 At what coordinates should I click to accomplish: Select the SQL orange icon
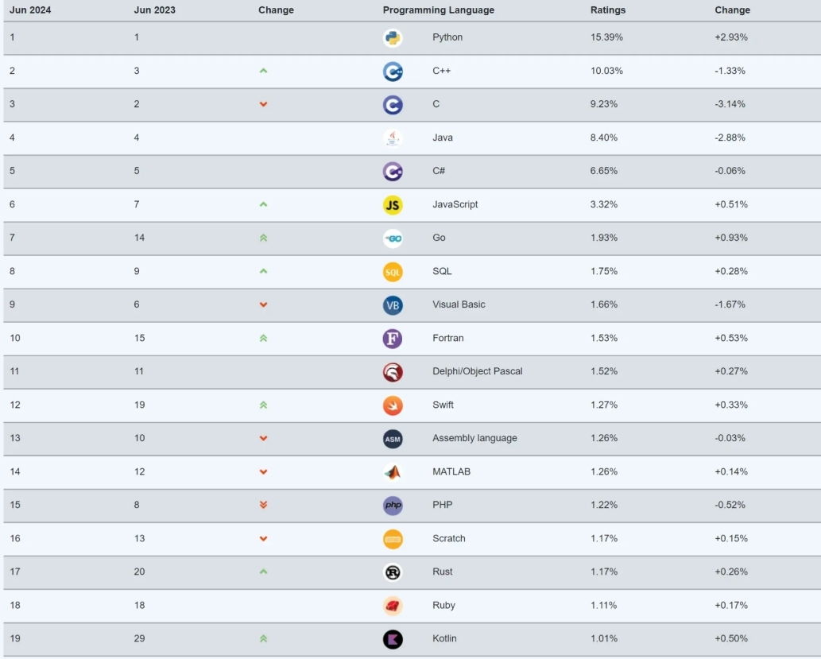coord(392,272)
